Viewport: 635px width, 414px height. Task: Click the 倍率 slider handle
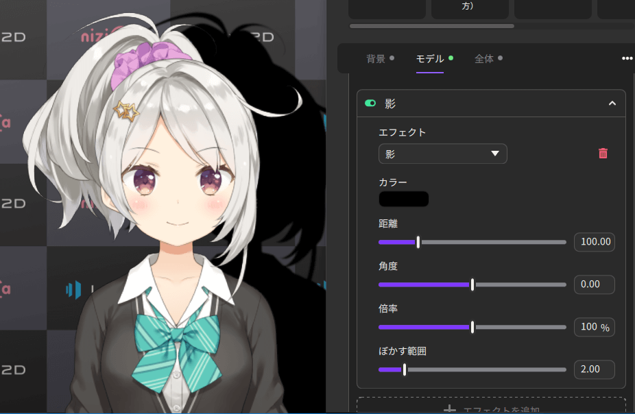coord(472,327)
